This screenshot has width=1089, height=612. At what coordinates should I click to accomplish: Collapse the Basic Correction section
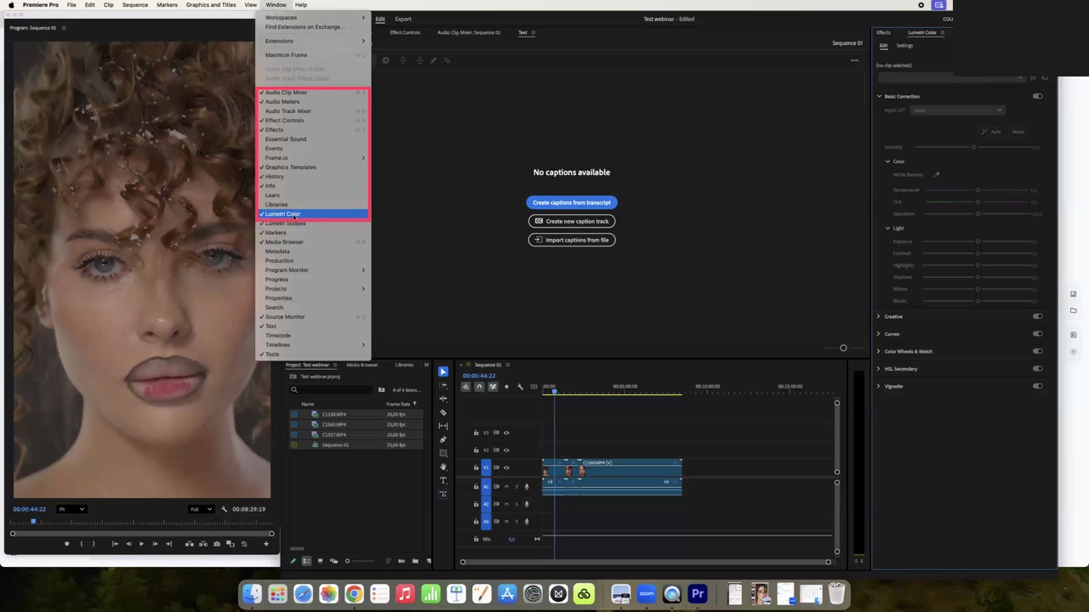pyautogui.click(x=879, y=96)
